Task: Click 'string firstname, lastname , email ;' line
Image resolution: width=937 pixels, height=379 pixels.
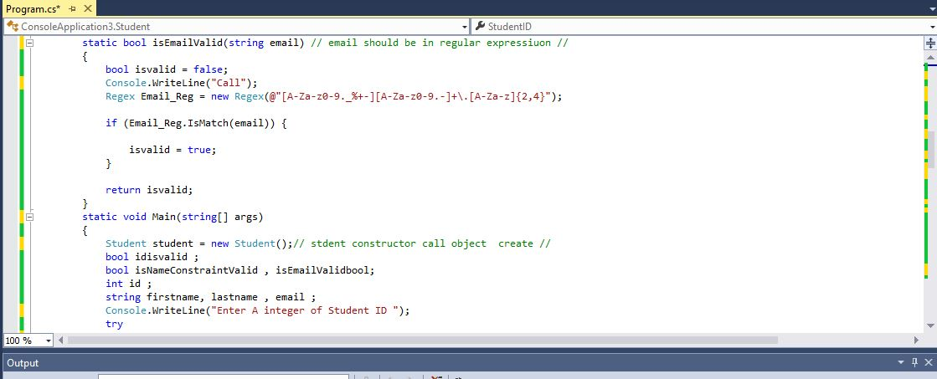Action: [x=210, y=297]
